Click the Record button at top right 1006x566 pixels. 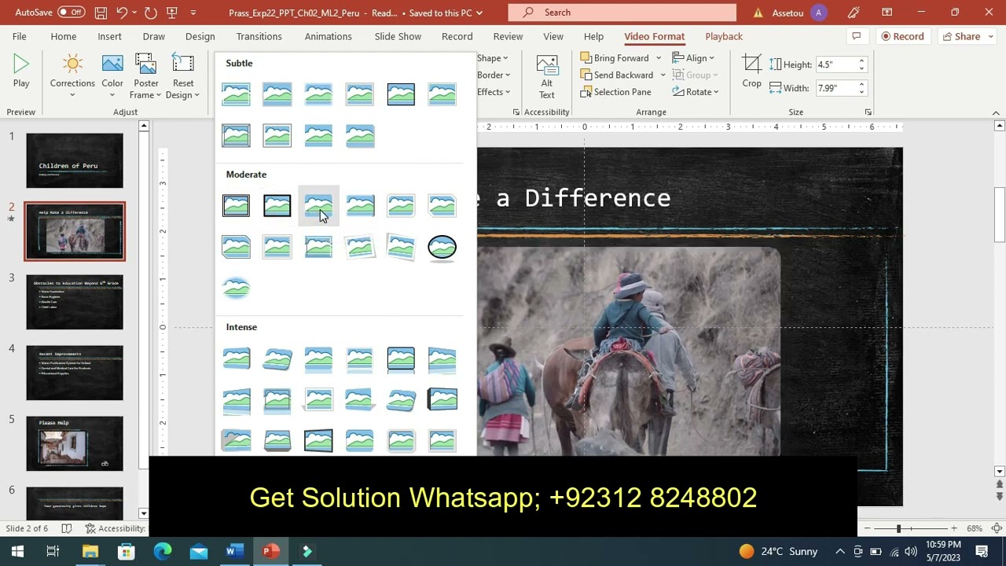pyautogui.click(x=902, y=36)
